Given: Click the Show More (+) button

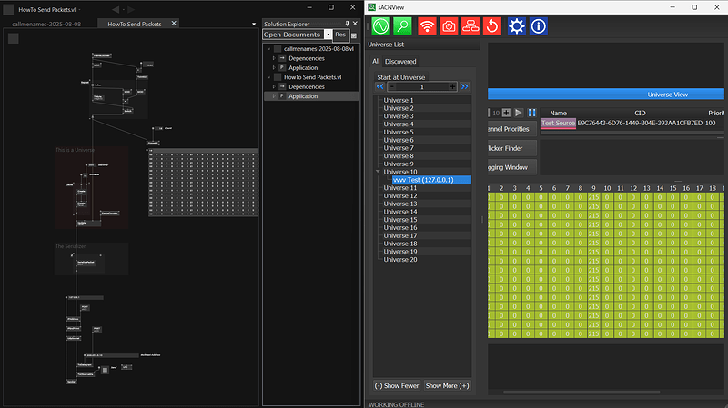Looking at the screenshot, I should [x=447, y=386].
